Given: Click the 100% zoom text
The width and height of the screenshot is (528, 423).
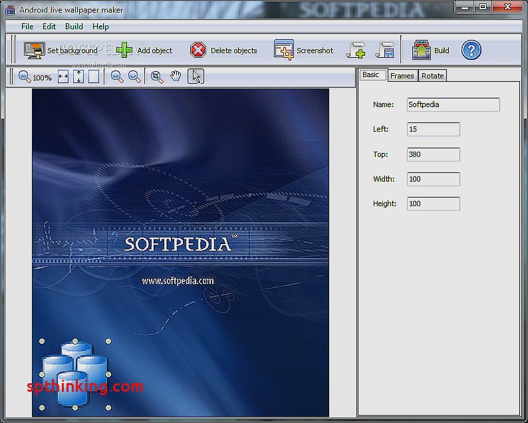Looking at the screenshot, I should click(43, 78).
